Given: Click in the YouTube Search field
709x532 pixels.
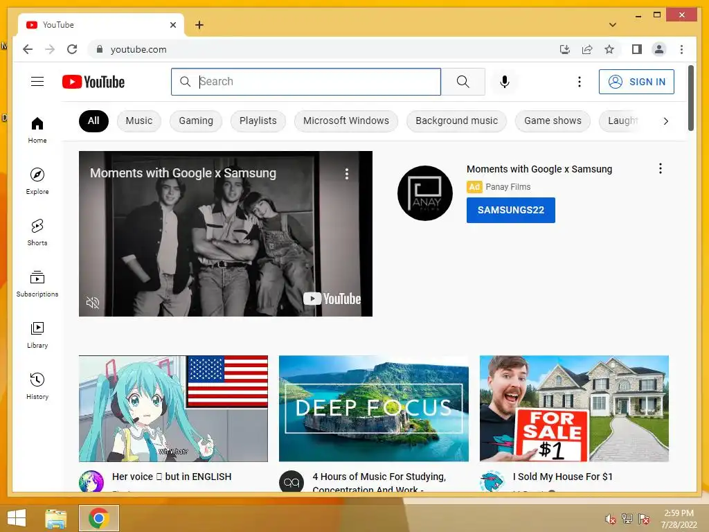Looking at the screenshot, I should pyautogui.click(x=305, y=82).
